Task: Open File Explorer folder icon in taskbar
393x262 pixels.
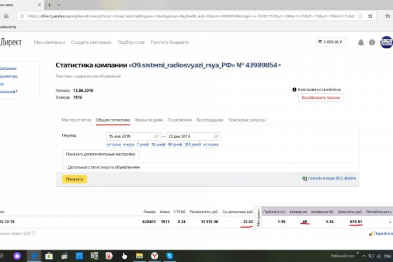Action: (139, 256)
